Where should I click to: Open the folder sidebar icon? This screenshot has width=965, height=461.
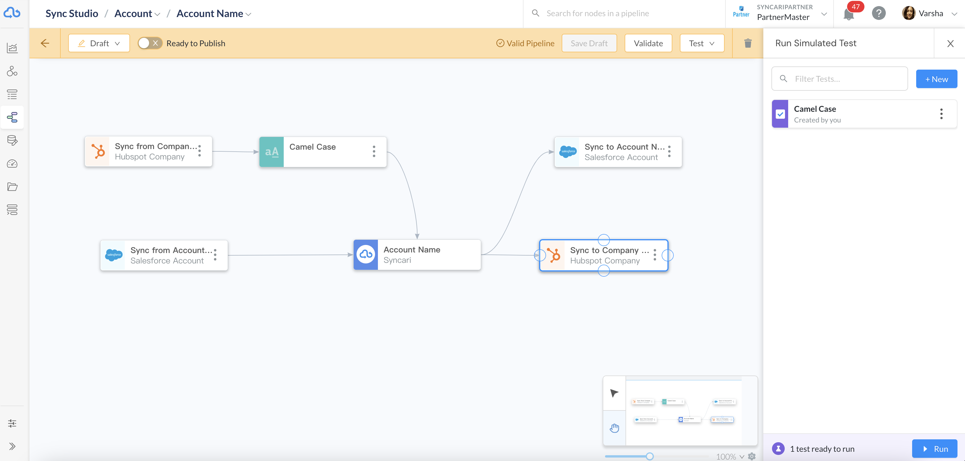tap(12, 187)
